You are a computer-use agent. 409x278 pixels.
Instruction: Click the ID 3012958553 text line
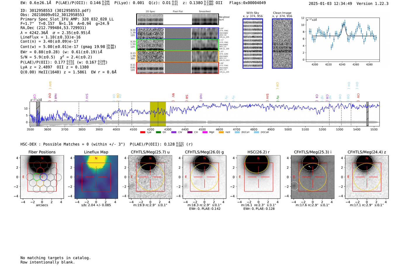56,11
